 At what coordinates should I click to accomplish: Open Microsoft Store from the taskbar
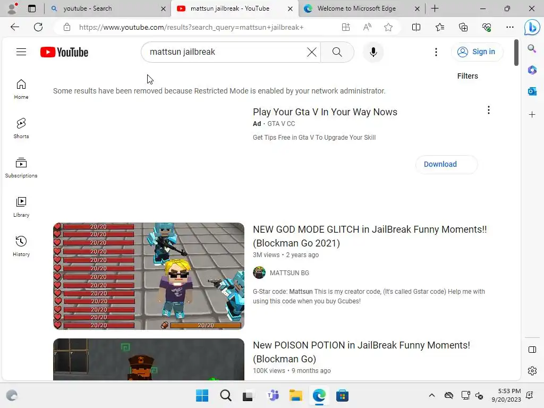342,395
